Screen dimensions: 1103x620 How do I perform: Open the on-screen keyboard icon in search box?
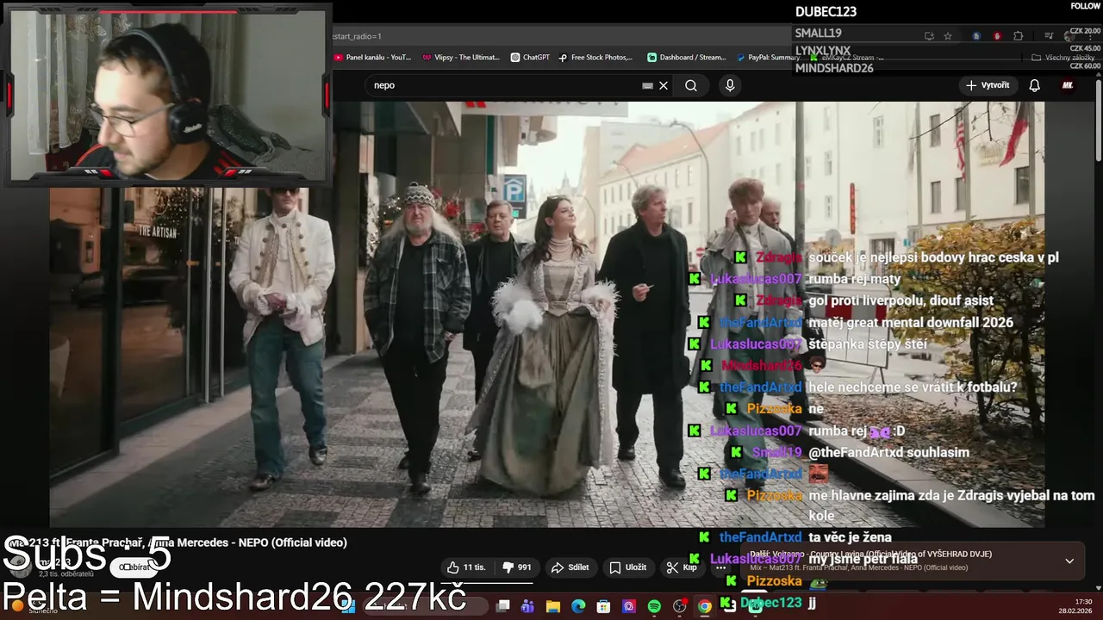coord(648,85)
